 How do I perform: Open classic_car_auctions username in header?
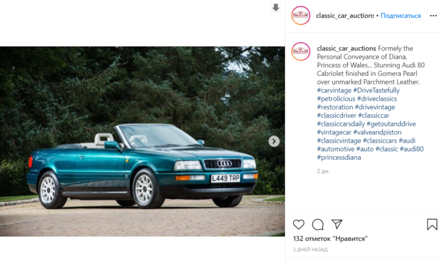pos(345,15)
